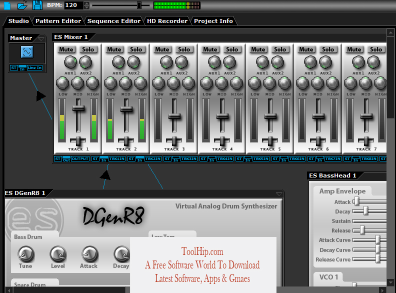Click Track 1 MID EQ knob

point(77,83)
